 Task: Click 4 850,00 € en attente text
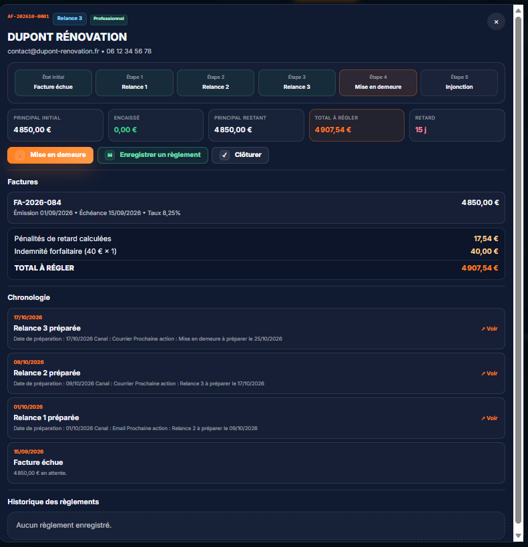pyautogui.click(x=40, y=473)
